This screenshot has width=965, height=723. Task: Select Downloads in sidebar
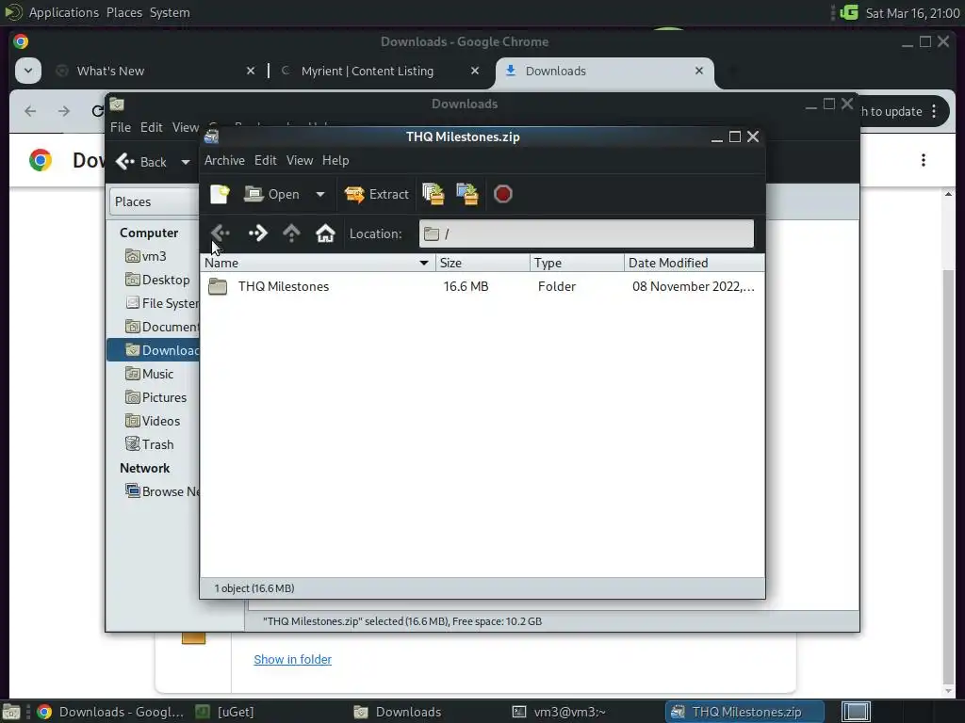tap(154, 350)
